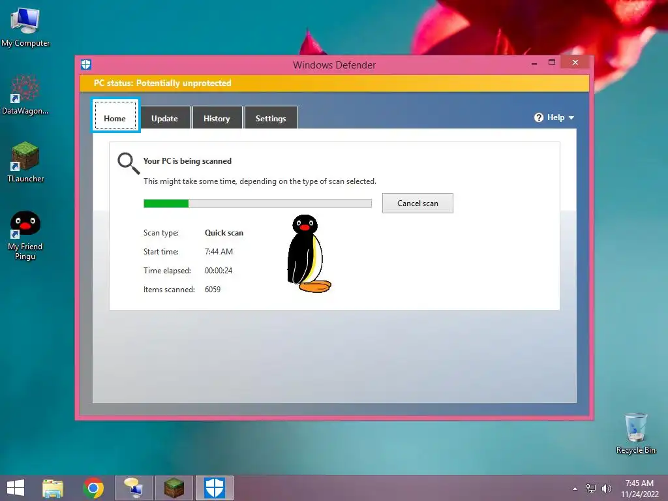Viewport: 668px width, 501px height.
Task: Click the green scan progress bar
Action: click(x=257, y=204)
